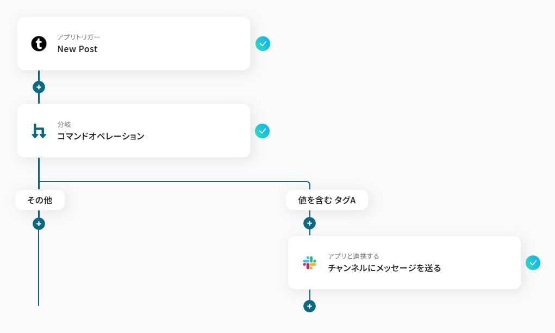Click the Tumblr app icon
This screenshot has height=333, width=555.
pyautogui.click(x=39, y=43)
